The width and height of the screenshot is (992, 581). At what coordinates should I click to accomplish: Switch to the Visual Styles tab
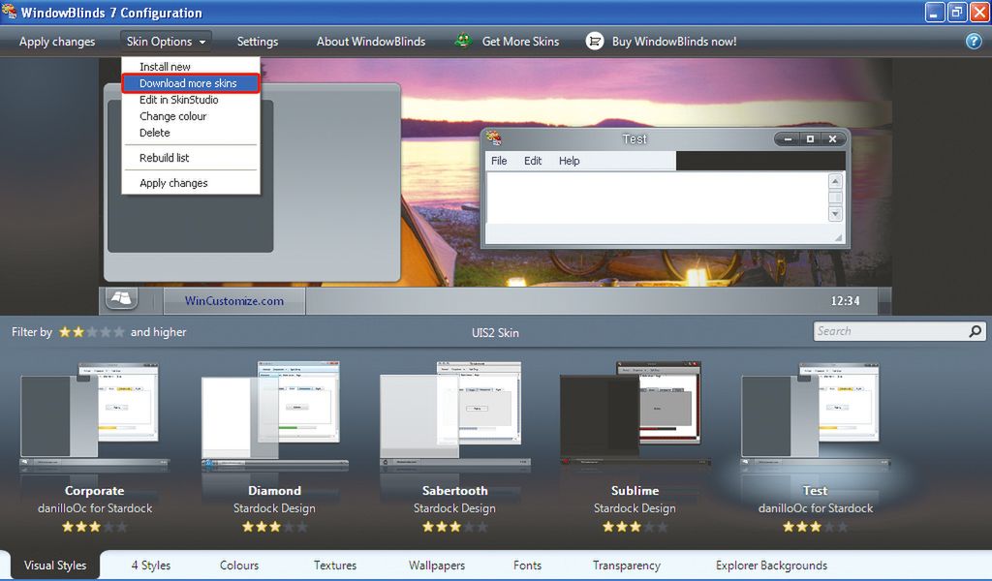[x=55, y=566]
